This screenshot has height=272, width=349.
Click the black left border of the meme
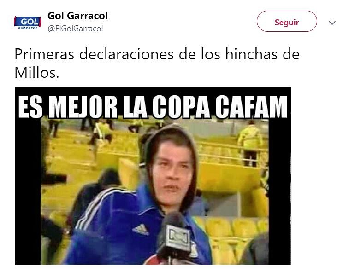pyautogui.click(x=28, y=191)
